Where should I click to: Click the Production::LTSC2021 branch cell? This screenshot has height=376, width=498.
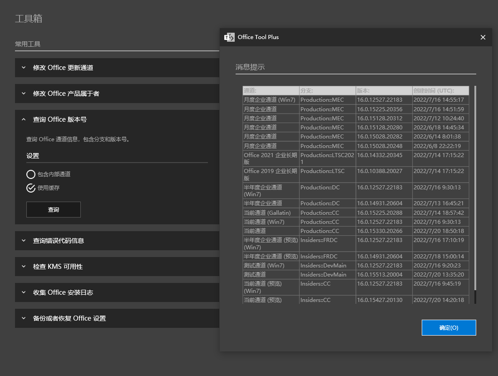tap(327, 158)
